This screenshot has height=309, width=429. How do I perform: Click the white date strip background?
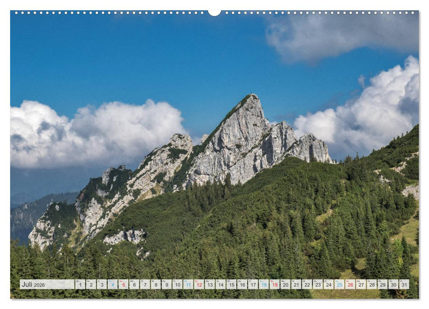62,284
